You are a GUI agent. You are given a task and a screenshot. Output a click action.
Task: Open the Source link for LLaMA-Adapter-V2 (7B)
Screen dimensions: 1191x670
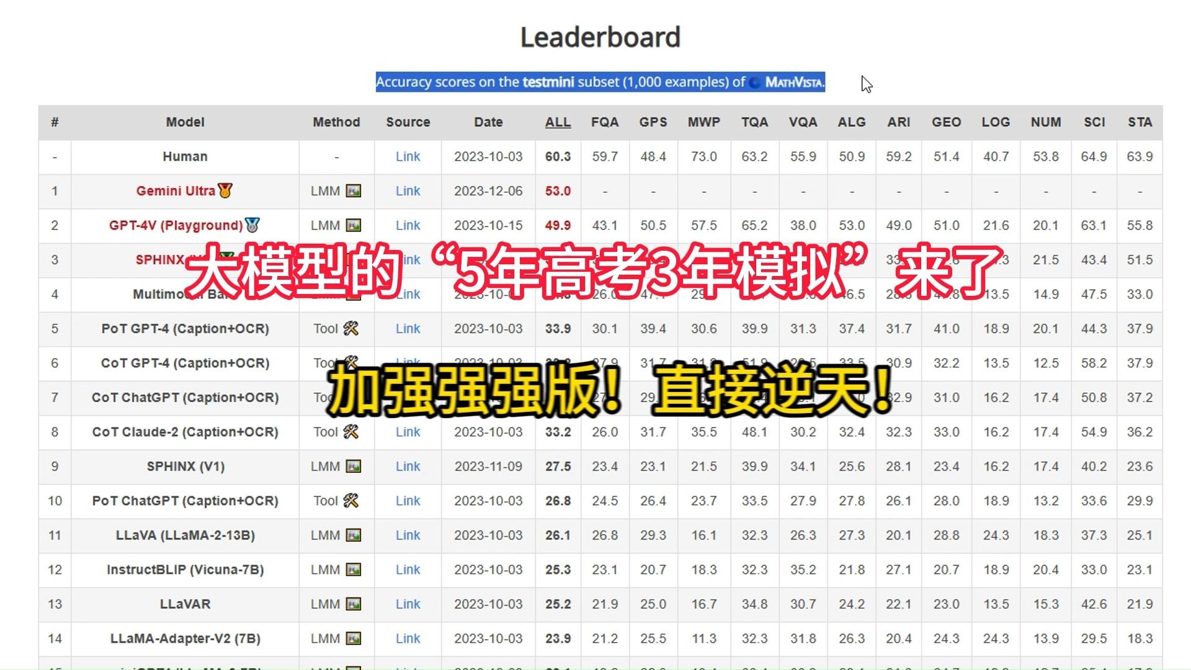pyautogui.click(x=408, y=638)
